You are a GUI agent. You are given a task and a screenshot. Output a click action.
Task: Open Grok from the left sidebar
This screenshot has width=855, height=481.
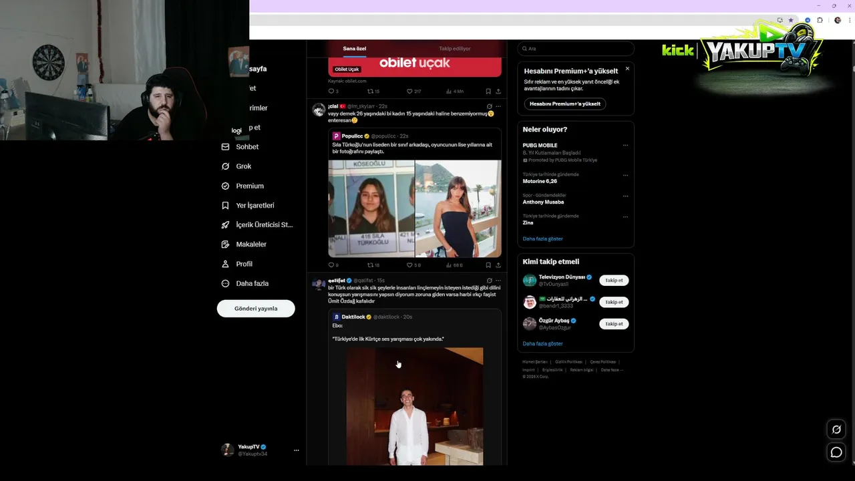click(x=236, y=166)
